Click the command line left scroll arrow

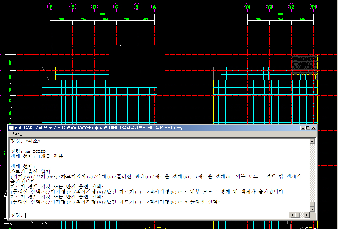[x=293, y=215]
